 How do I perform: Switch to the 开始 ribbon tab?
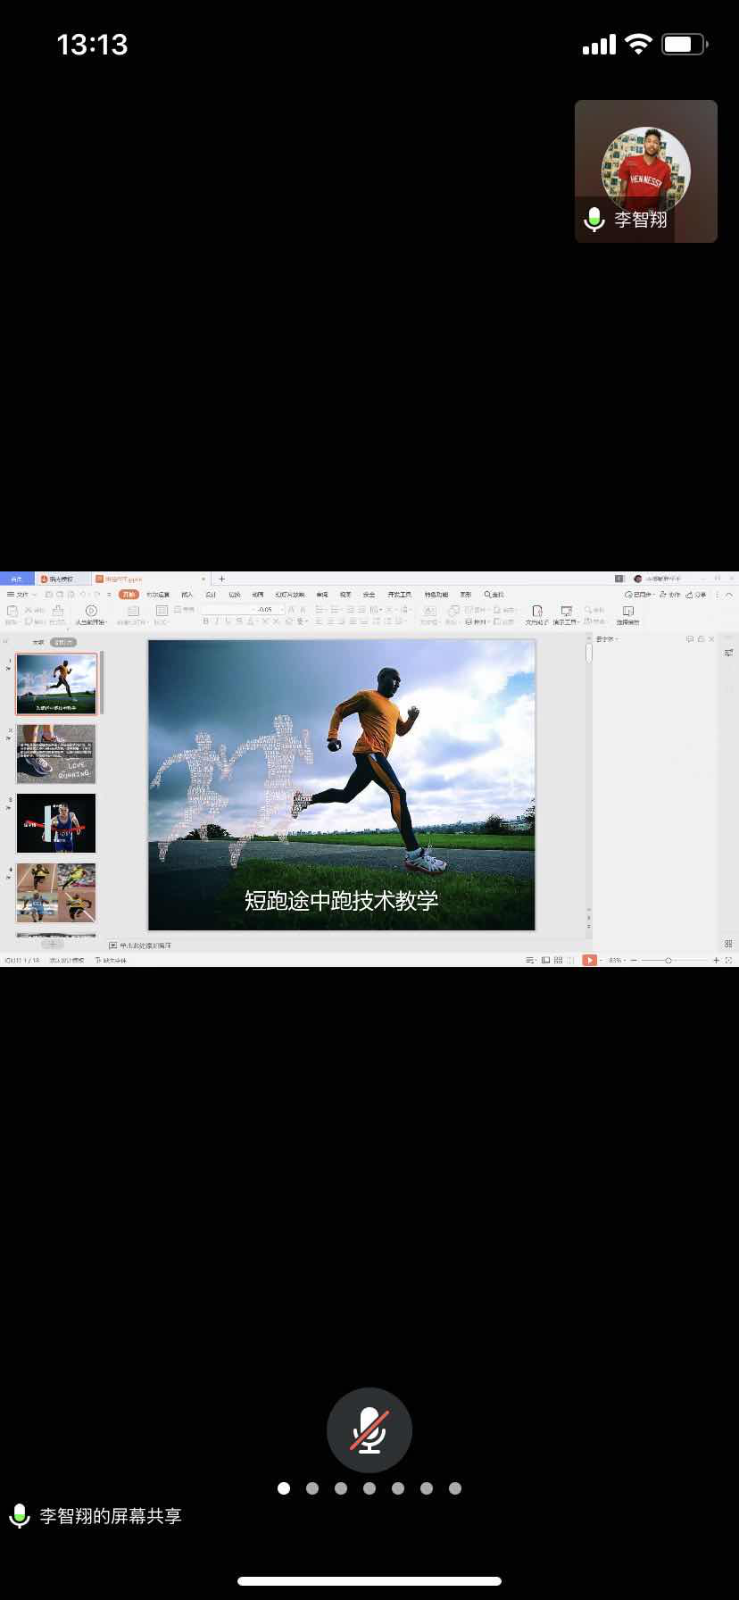click(x=129, y=595)
